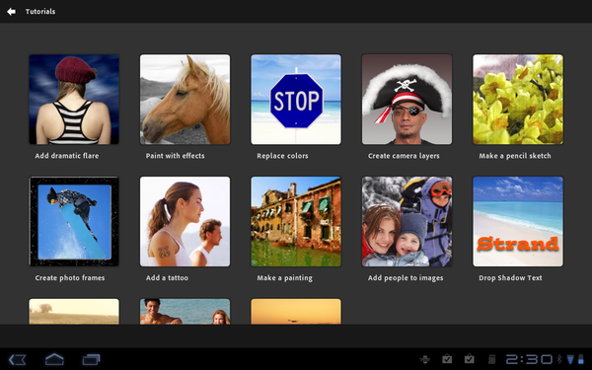Open the family in snow thumbnail
Image resolution: width=592 pixels, height=370 pixels.
point(407,222)
